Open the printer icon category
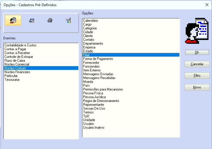This screenshot has width=212, height=149. coord(50,20)
